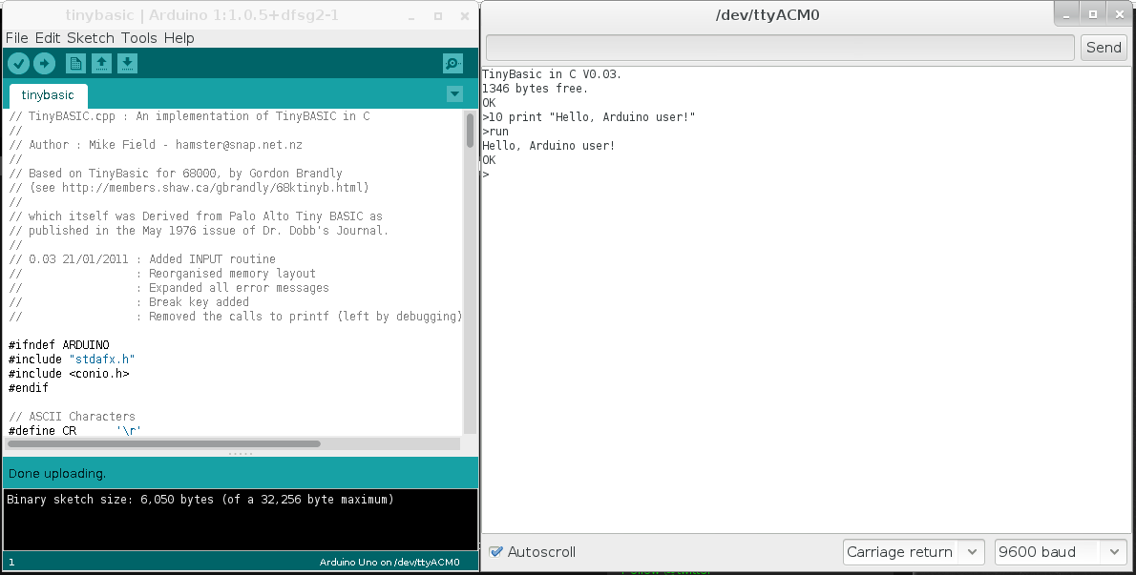1136x575 pixels.
Task: Open the Sketch menu
Action: click(x=91, y=37)
